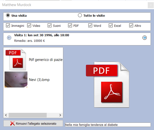Go to the next visit arrow
The width and height of the screenshot is (154, 130).
[144, 38]
